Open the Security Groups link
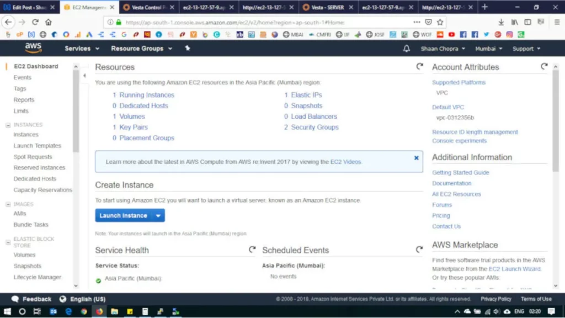 coord(315,128)
